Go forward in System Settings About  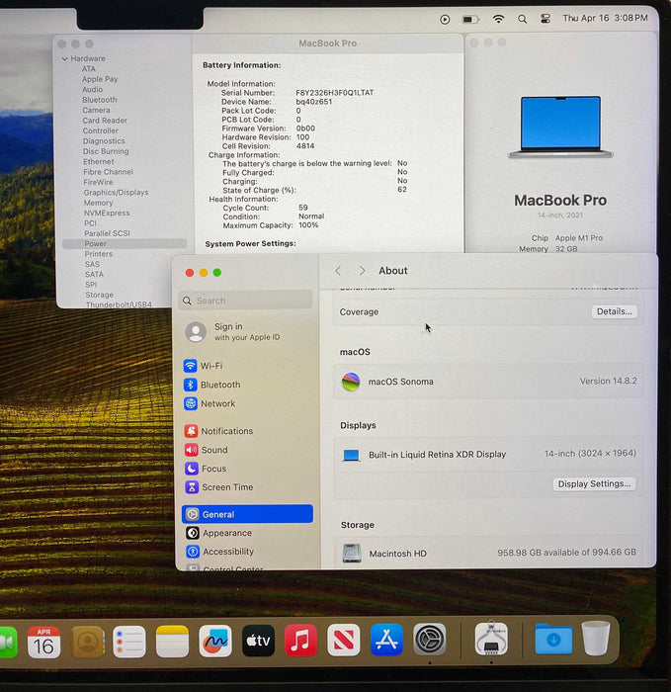pyautogui.click(x=362, y=271)
